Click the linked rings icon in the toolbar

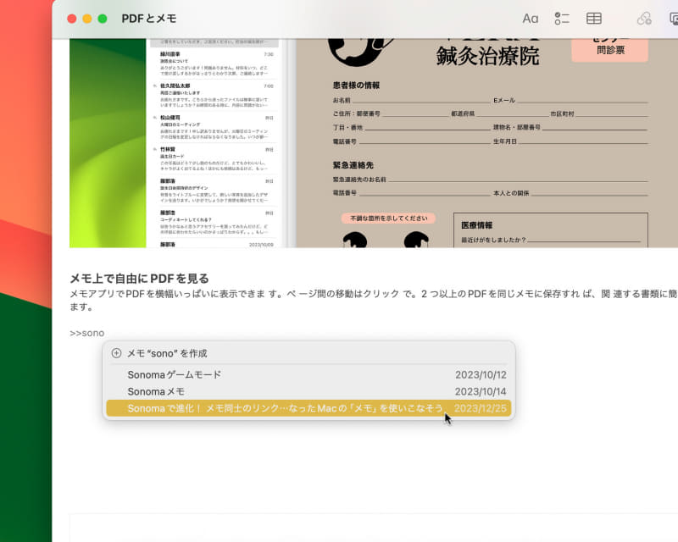645,18
